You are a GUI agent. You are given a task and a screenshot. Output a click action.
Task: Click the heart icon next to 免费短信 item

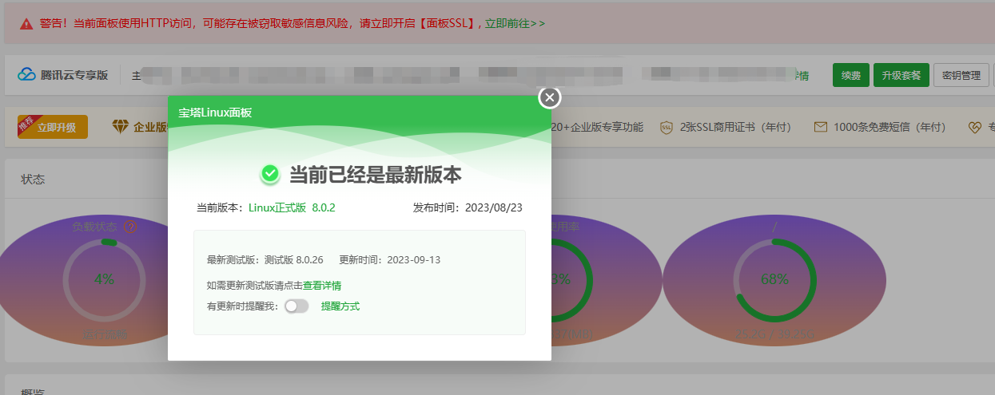tap(974, 127)
